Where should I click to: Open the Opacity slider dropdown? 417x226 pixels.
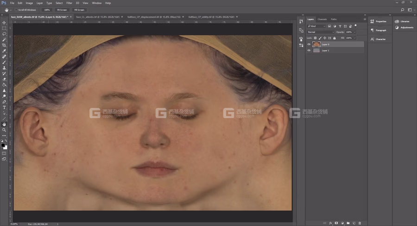tap(354, 32)
